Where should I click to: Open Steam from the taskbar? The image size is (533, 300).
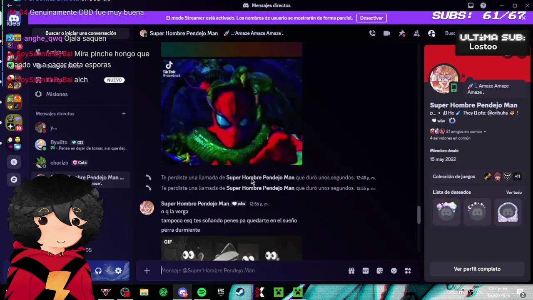click(x=240, y=292)
